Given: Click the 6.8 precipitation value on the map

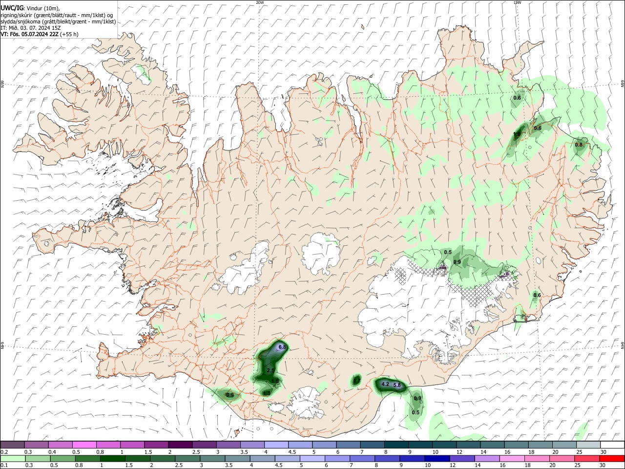Looking at the screenshot, I should 282,347.
